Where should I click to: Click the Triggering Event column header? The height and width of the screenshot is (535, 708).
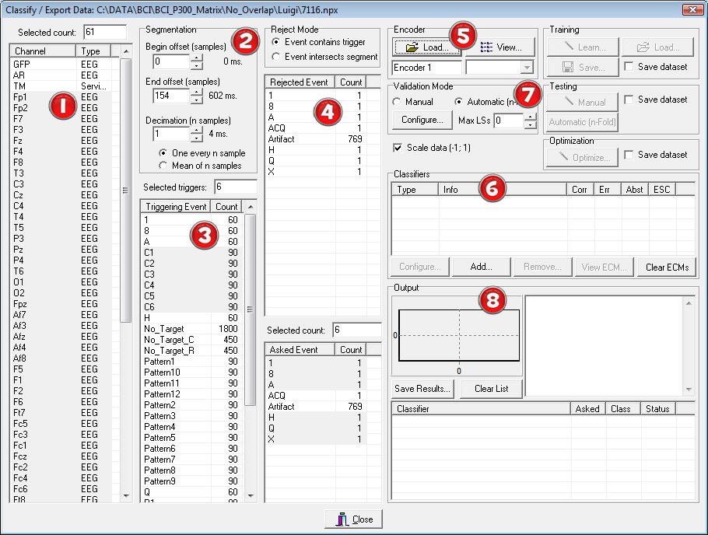[176, 206]
